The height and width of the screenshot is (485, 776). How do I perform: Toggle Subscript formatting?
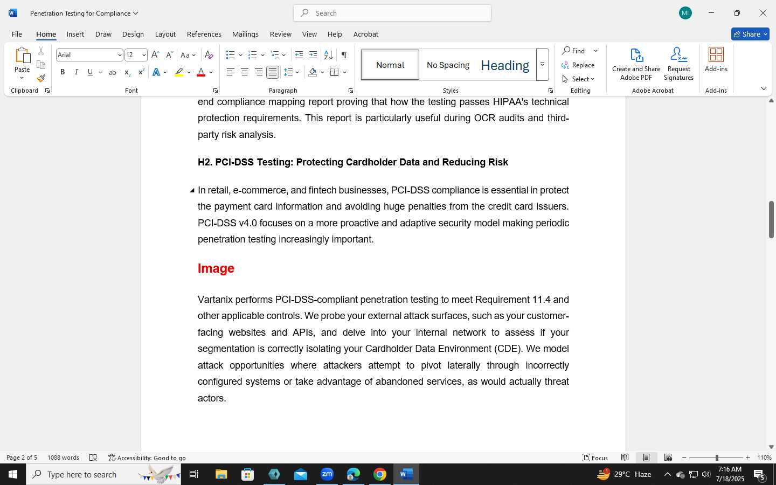(x=127, y=72)
